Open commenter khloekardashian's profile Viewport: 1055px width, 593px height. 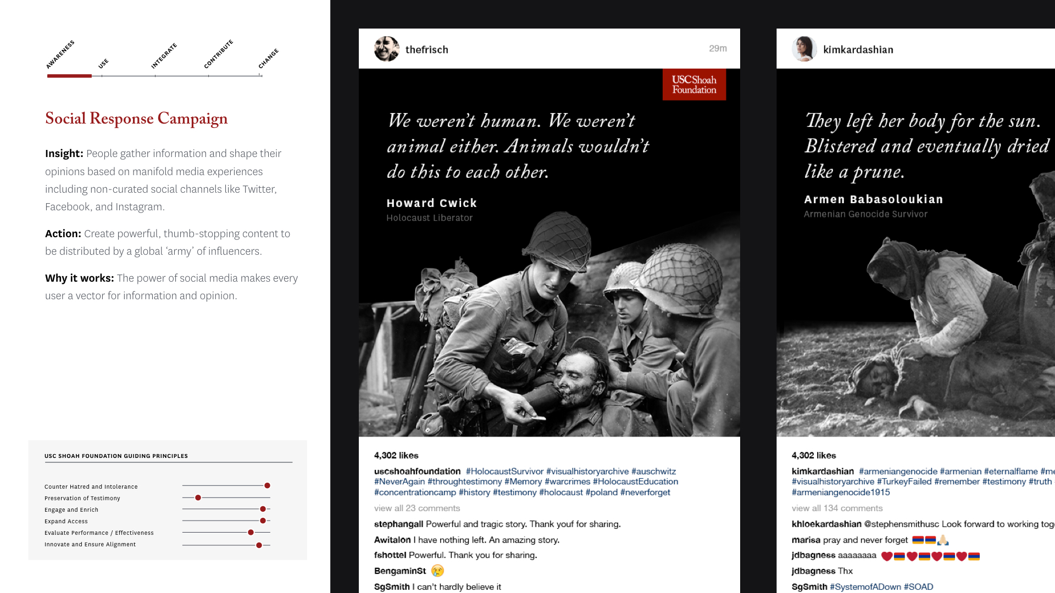tap(826, 524)
